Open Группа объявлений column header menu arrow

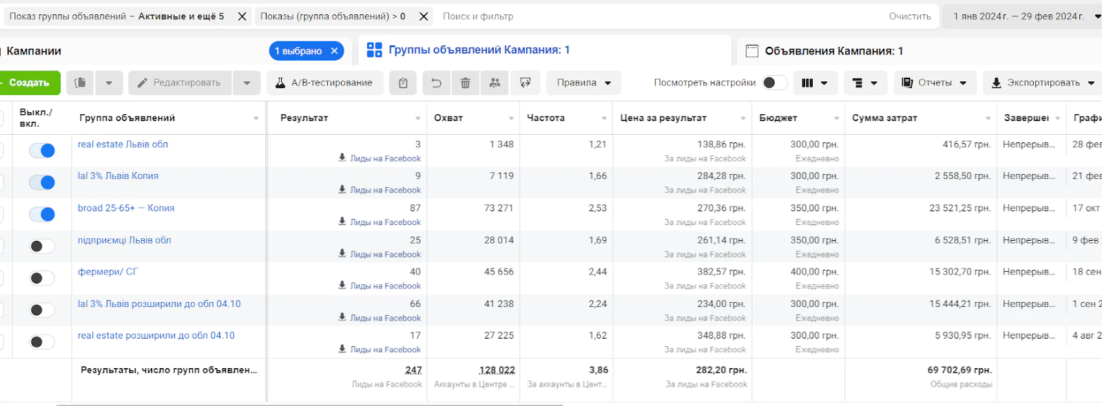tap(256, 118)
